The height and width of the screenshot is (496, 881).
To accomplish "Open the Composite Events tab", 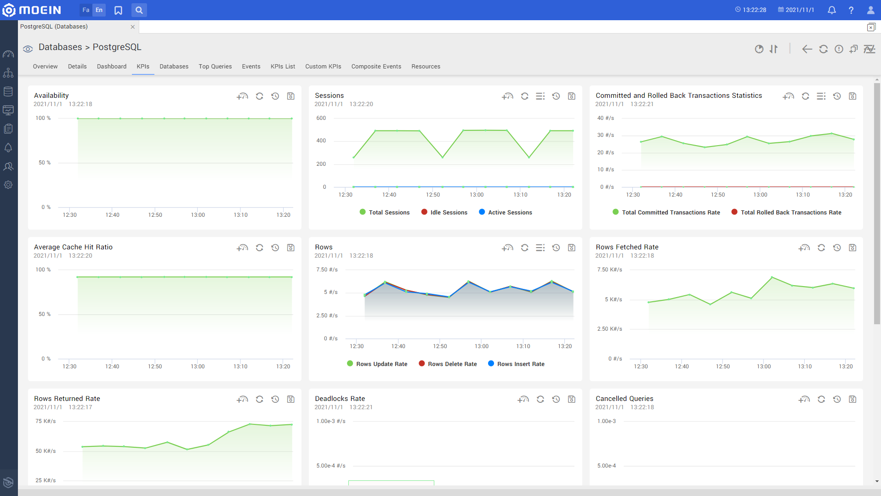I will tap(376, 67).
